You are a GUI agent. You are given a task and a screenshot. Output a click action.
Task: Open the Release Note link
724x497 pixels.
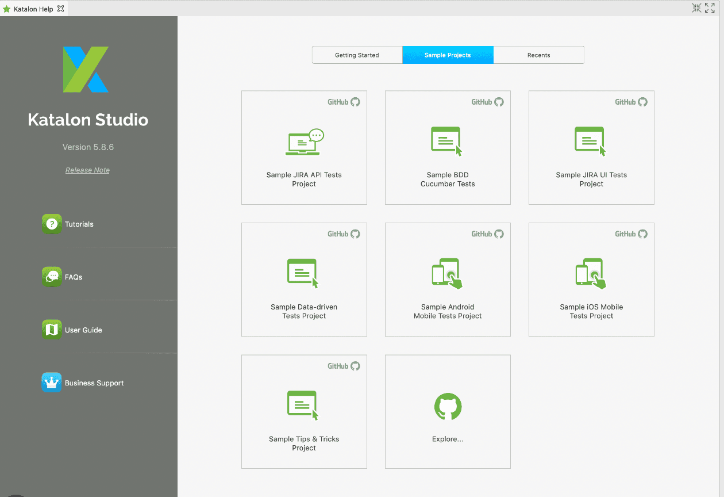click(x=87, y=170)
